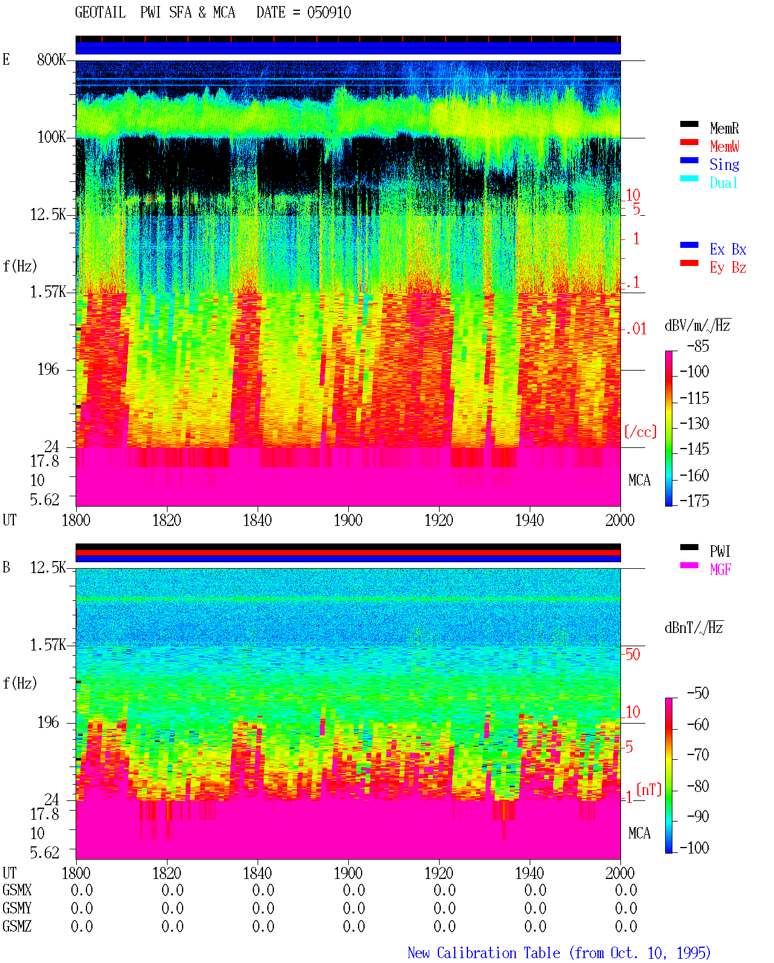Click the blue Sing legend swatch
Viewport: 774px width, 963px height.
[x=689, y=160]
